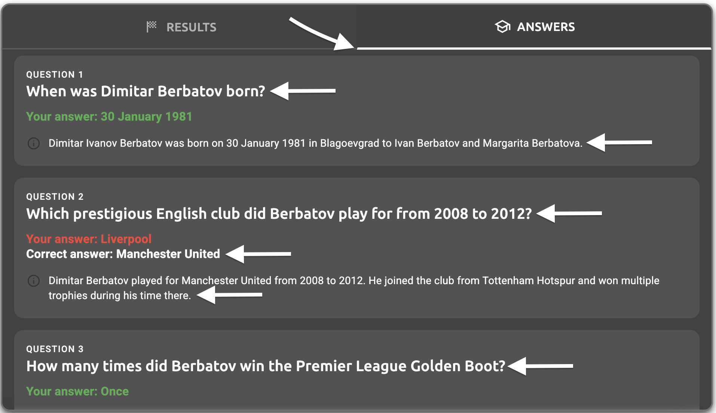
Task: Click the Blagoevgrad birth explanation text
Action: pyautogui.click(x=315, y=143)
